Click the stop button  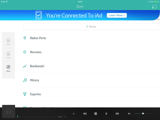point(96,114)
